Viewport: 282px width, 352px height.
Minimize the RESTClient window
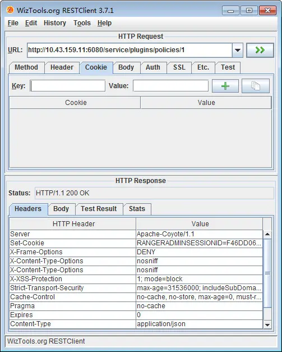coord(230,11)
